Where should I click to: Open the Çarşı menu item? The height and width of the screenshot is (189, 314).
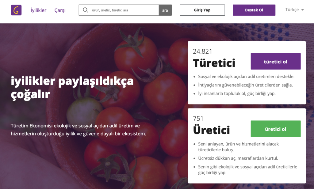[60, 10]
